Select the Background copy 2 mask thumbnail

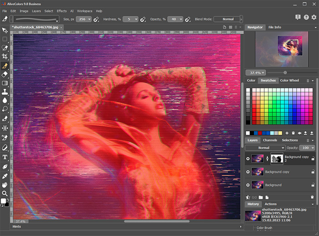(277, 158)
